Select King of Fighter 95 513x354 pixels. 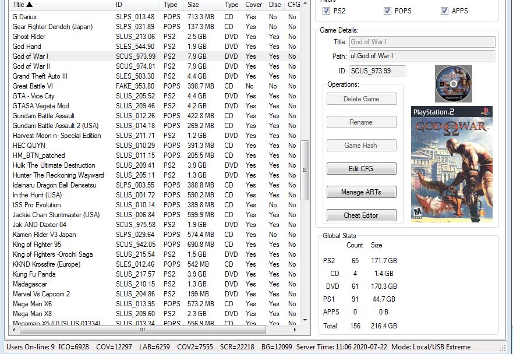pos(155,245)
